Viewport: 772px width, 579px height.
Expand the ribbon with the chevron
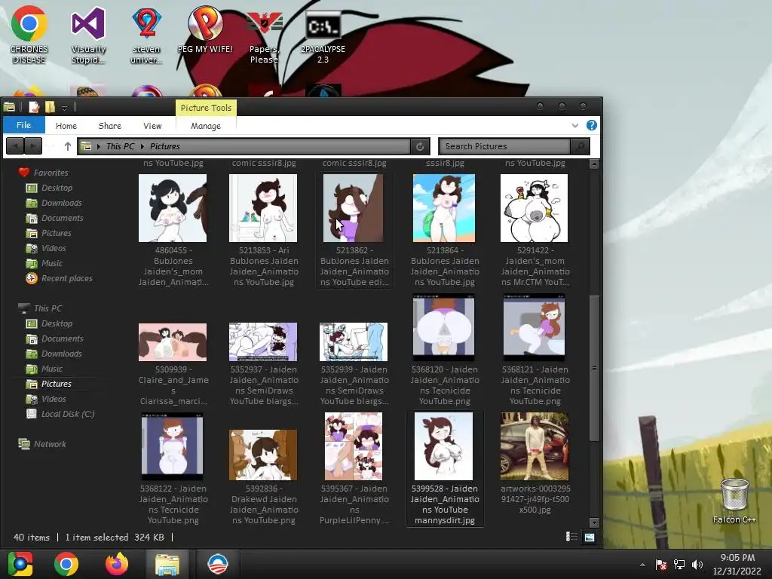point(575,126)
